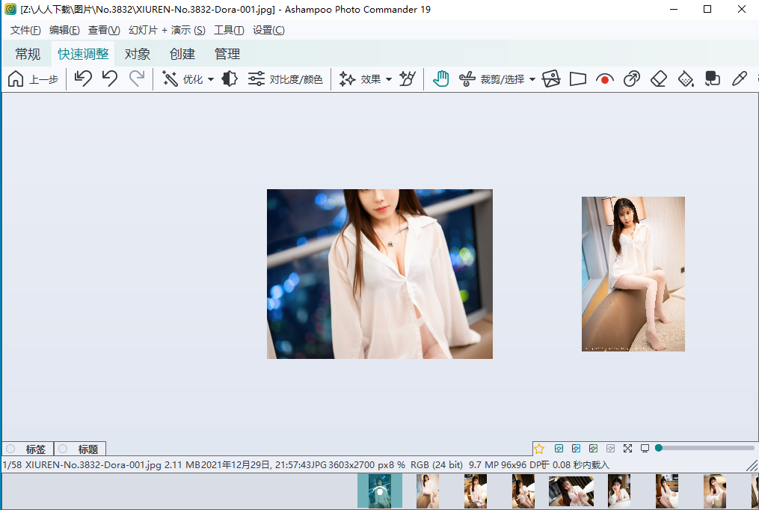The width and height of the screenshot is (759, 510).
Task: Click the monitor preview icon in status bar
Action: pyautogui.click(x=645, y=448)
